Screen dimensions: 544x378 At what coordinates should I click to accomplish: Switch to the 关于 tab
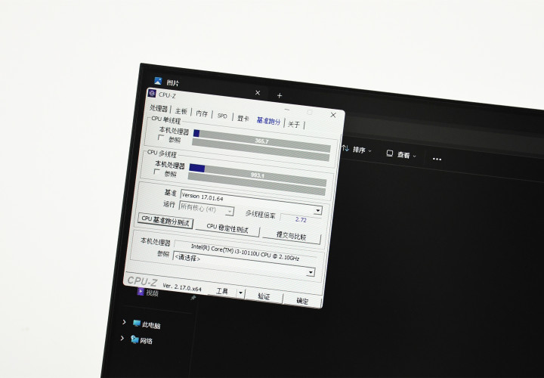[293, 124]
